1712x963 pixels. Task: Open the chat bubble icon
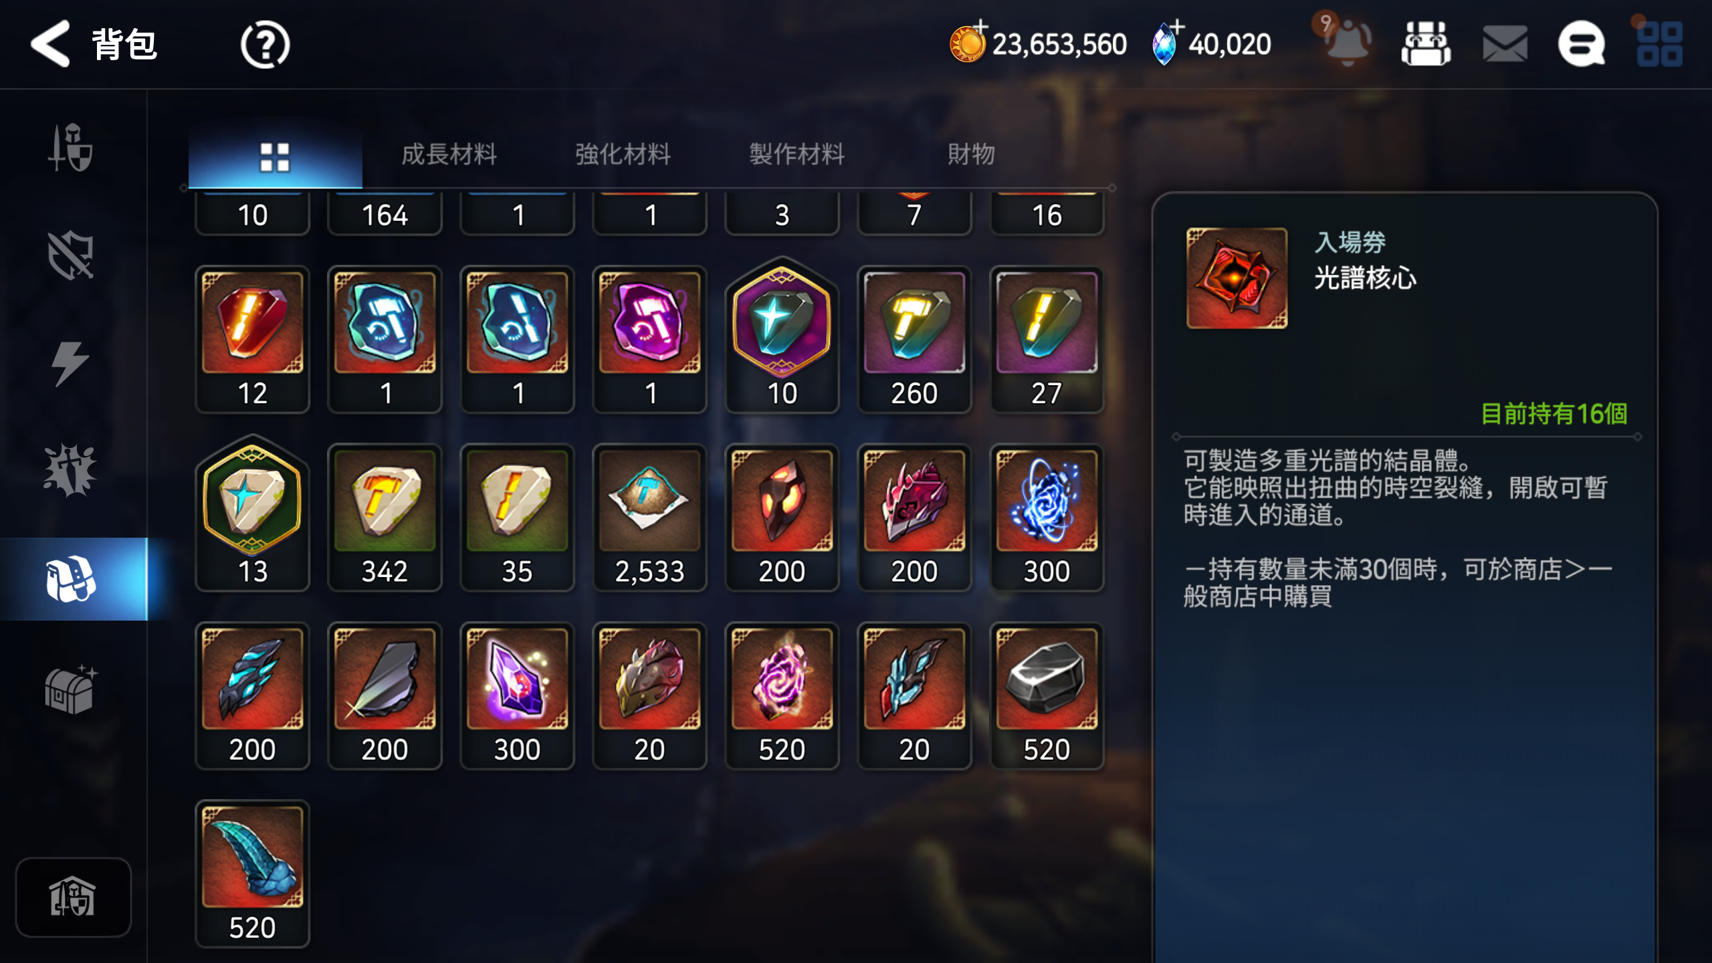point(1582,44)
